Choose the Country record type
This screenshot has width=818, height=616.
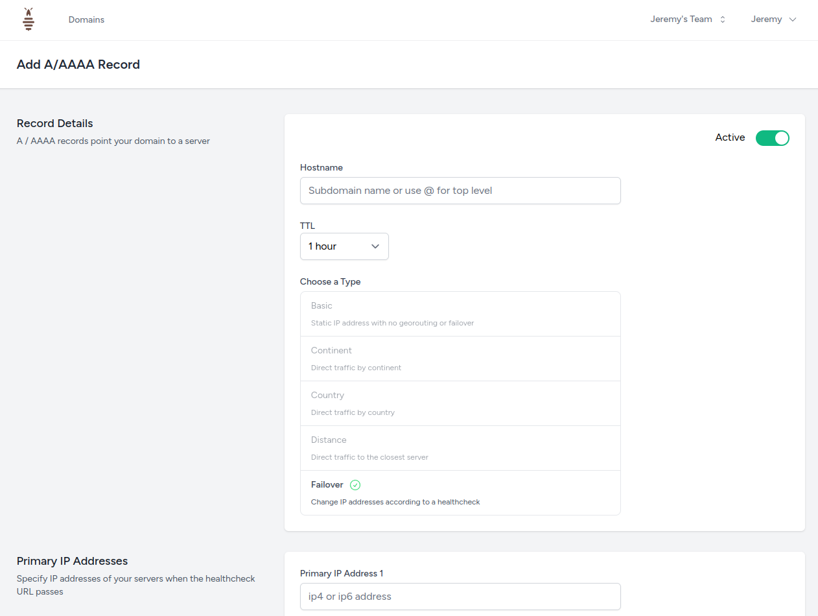click(x=460, y=403)
